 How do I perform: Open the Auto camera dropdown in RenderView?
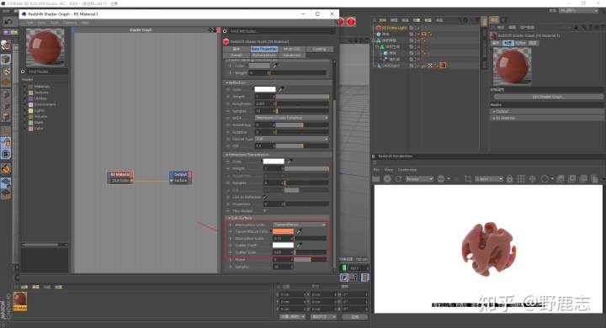(489, 178)
